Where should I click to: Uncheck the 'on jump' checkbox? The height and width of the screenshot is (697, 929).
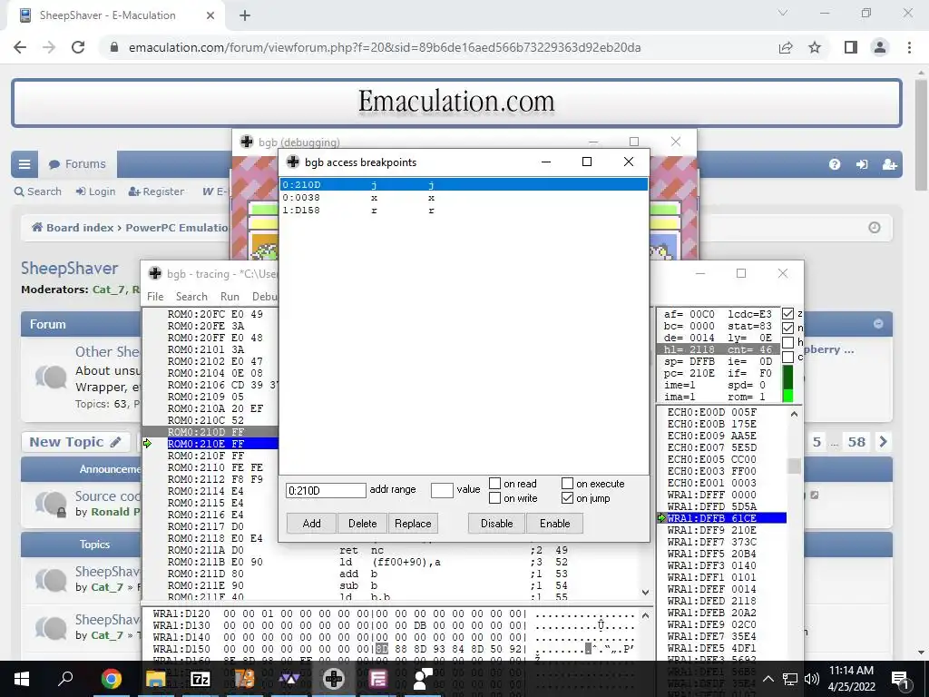point(567,498)
